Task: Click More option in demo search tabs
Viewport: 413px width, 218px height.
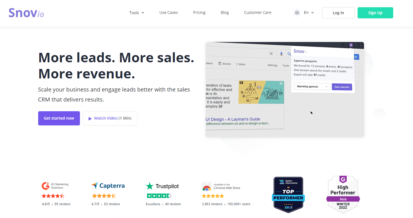Action: click(x=241, y=64)
